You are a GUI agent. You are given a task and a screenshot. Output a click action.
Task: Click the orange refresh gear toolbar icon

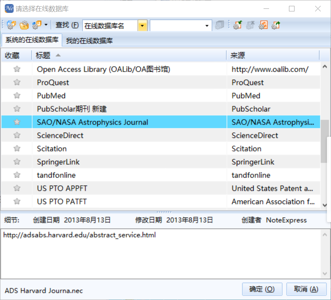[263, 25]
